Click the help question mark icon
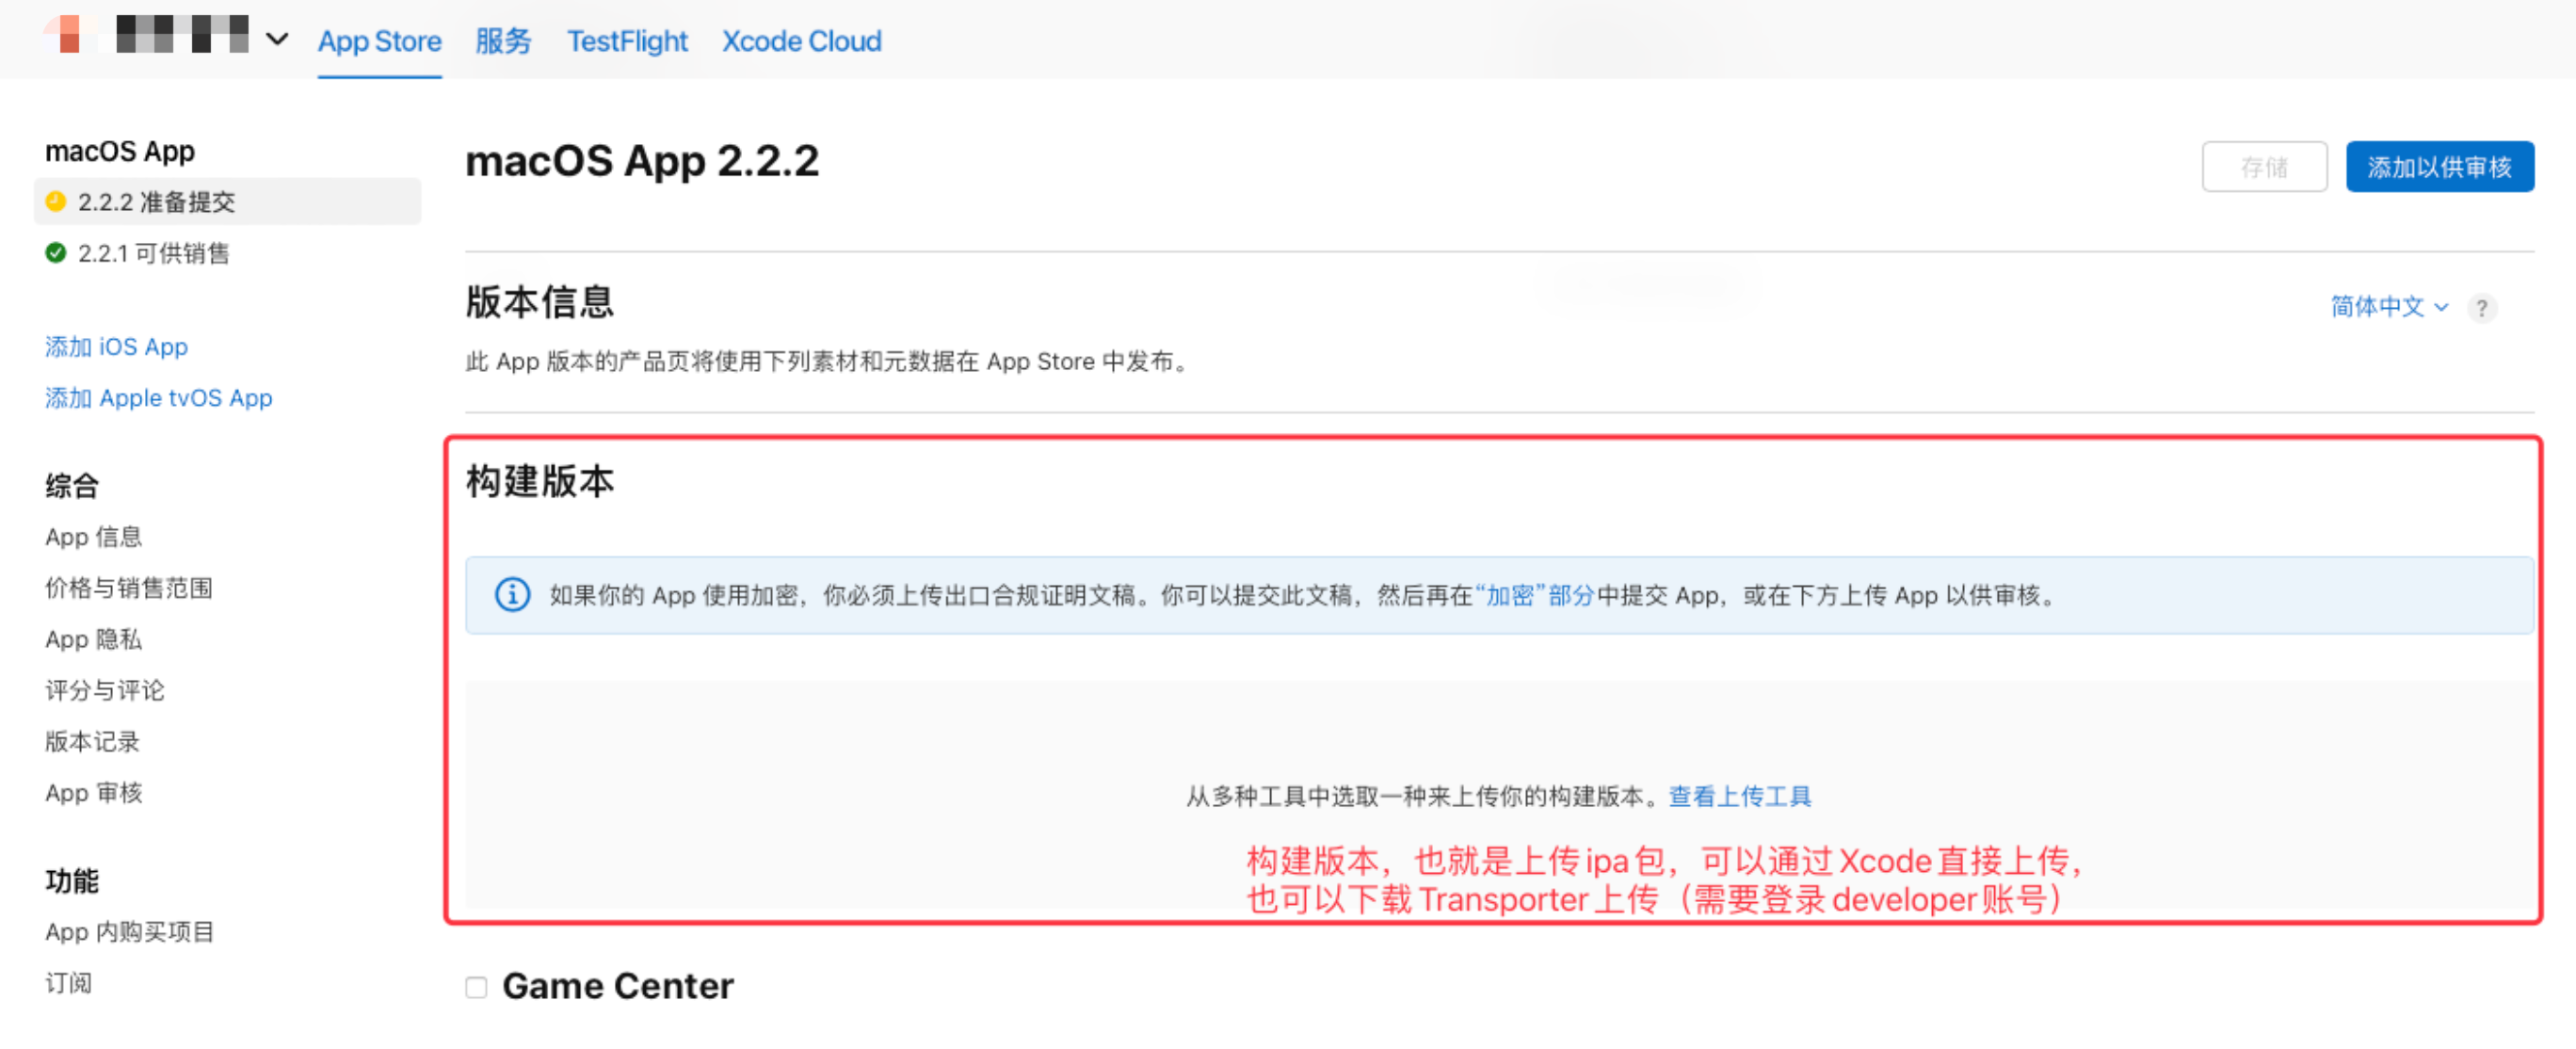 coord(2481,308)
